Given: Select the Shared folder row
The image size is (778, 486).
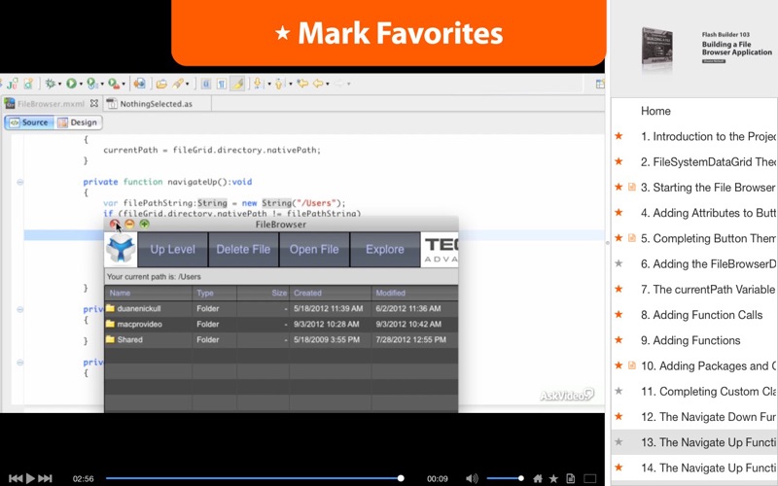Looking at the screenshot, I should tap(281, 339).
